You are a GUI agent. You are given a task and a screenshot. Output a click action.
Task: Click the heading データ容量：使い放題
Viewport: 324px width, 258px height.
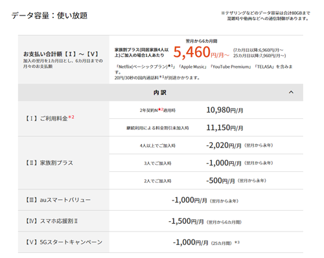tap(49, 16)
